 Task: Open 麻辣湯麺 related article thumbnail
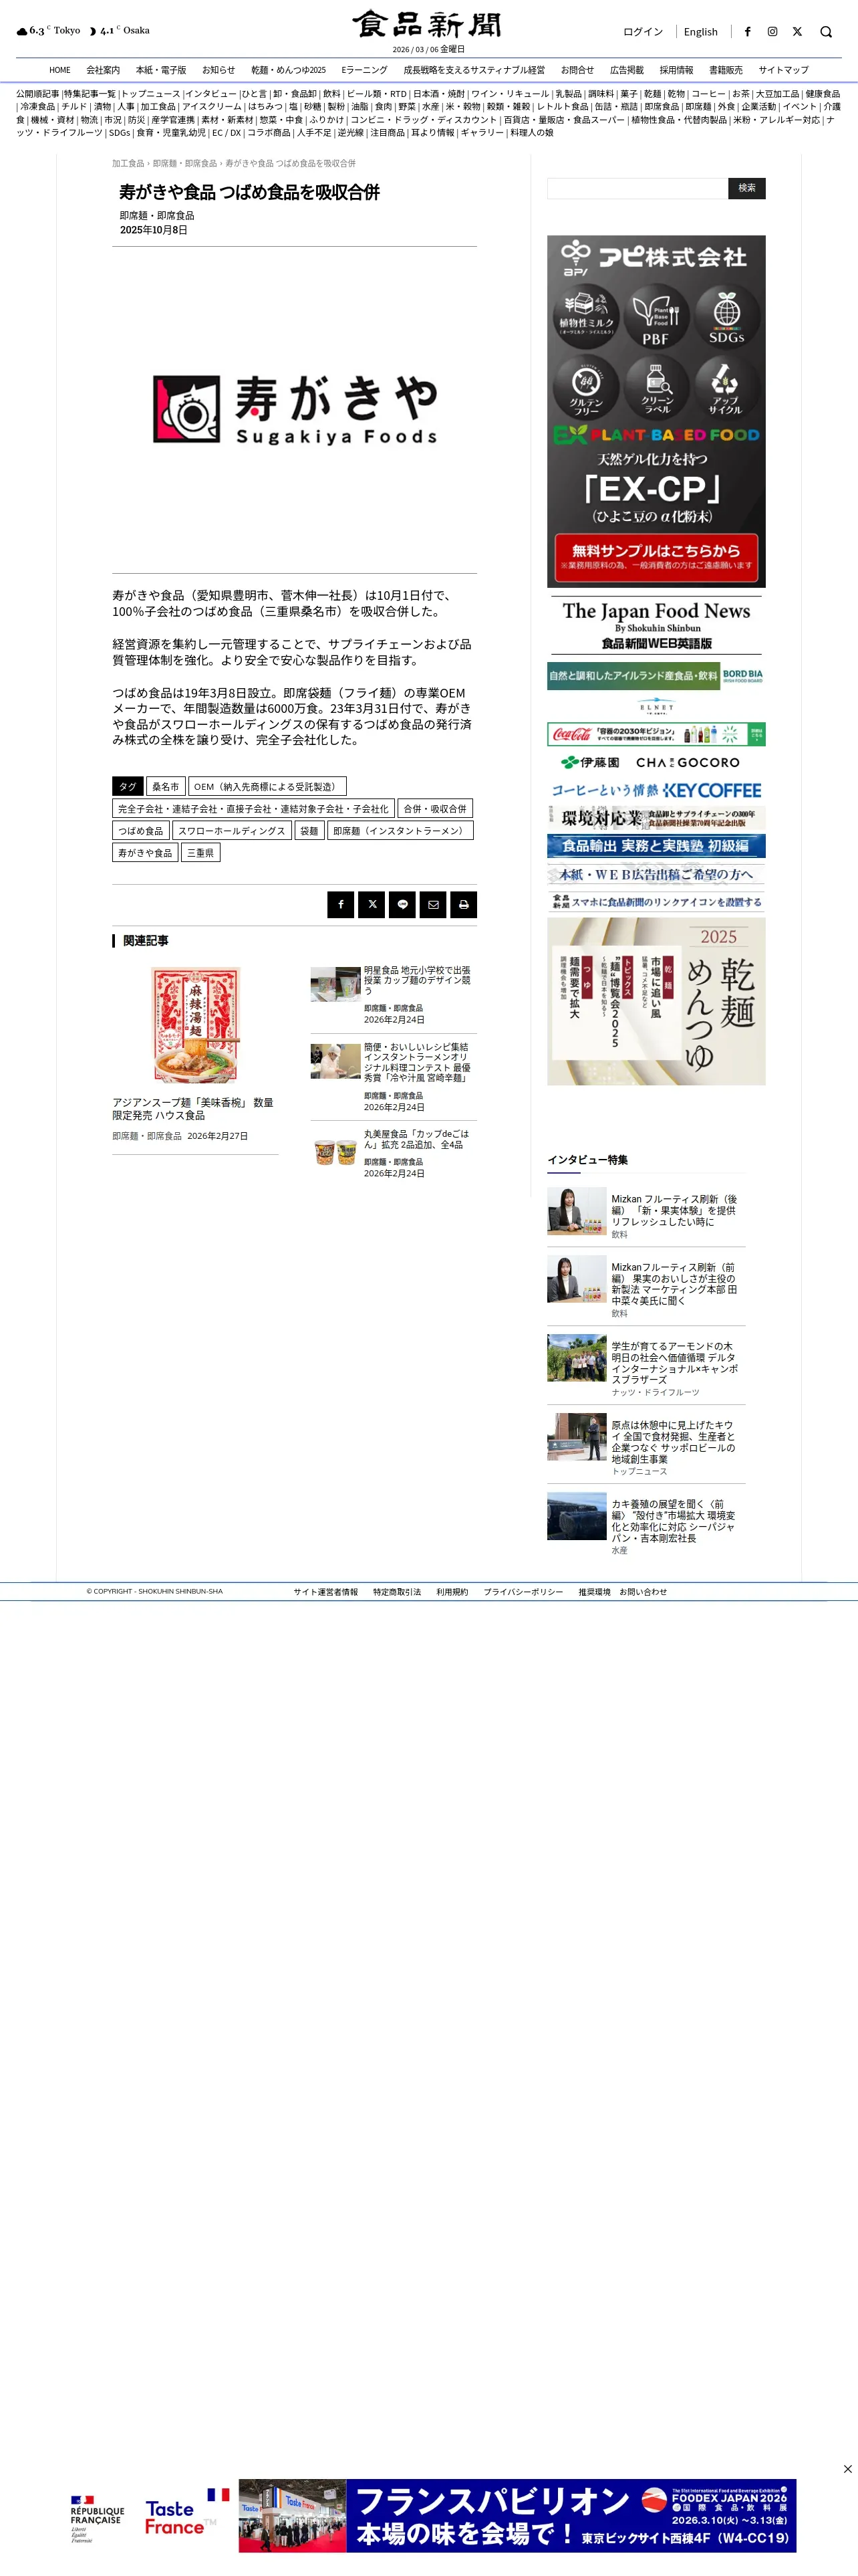pyautogui.click(x=196, y=1026)
